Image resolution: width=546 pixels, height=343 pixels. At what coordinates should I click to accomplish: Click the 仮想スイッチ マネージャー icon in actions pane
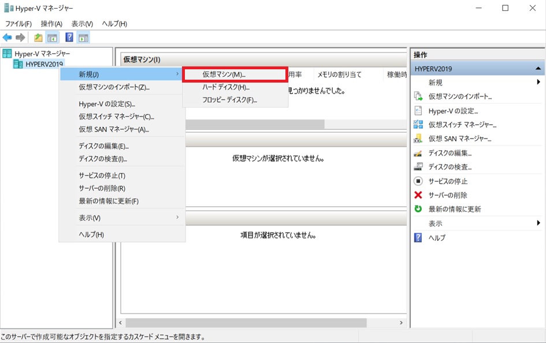418,125
